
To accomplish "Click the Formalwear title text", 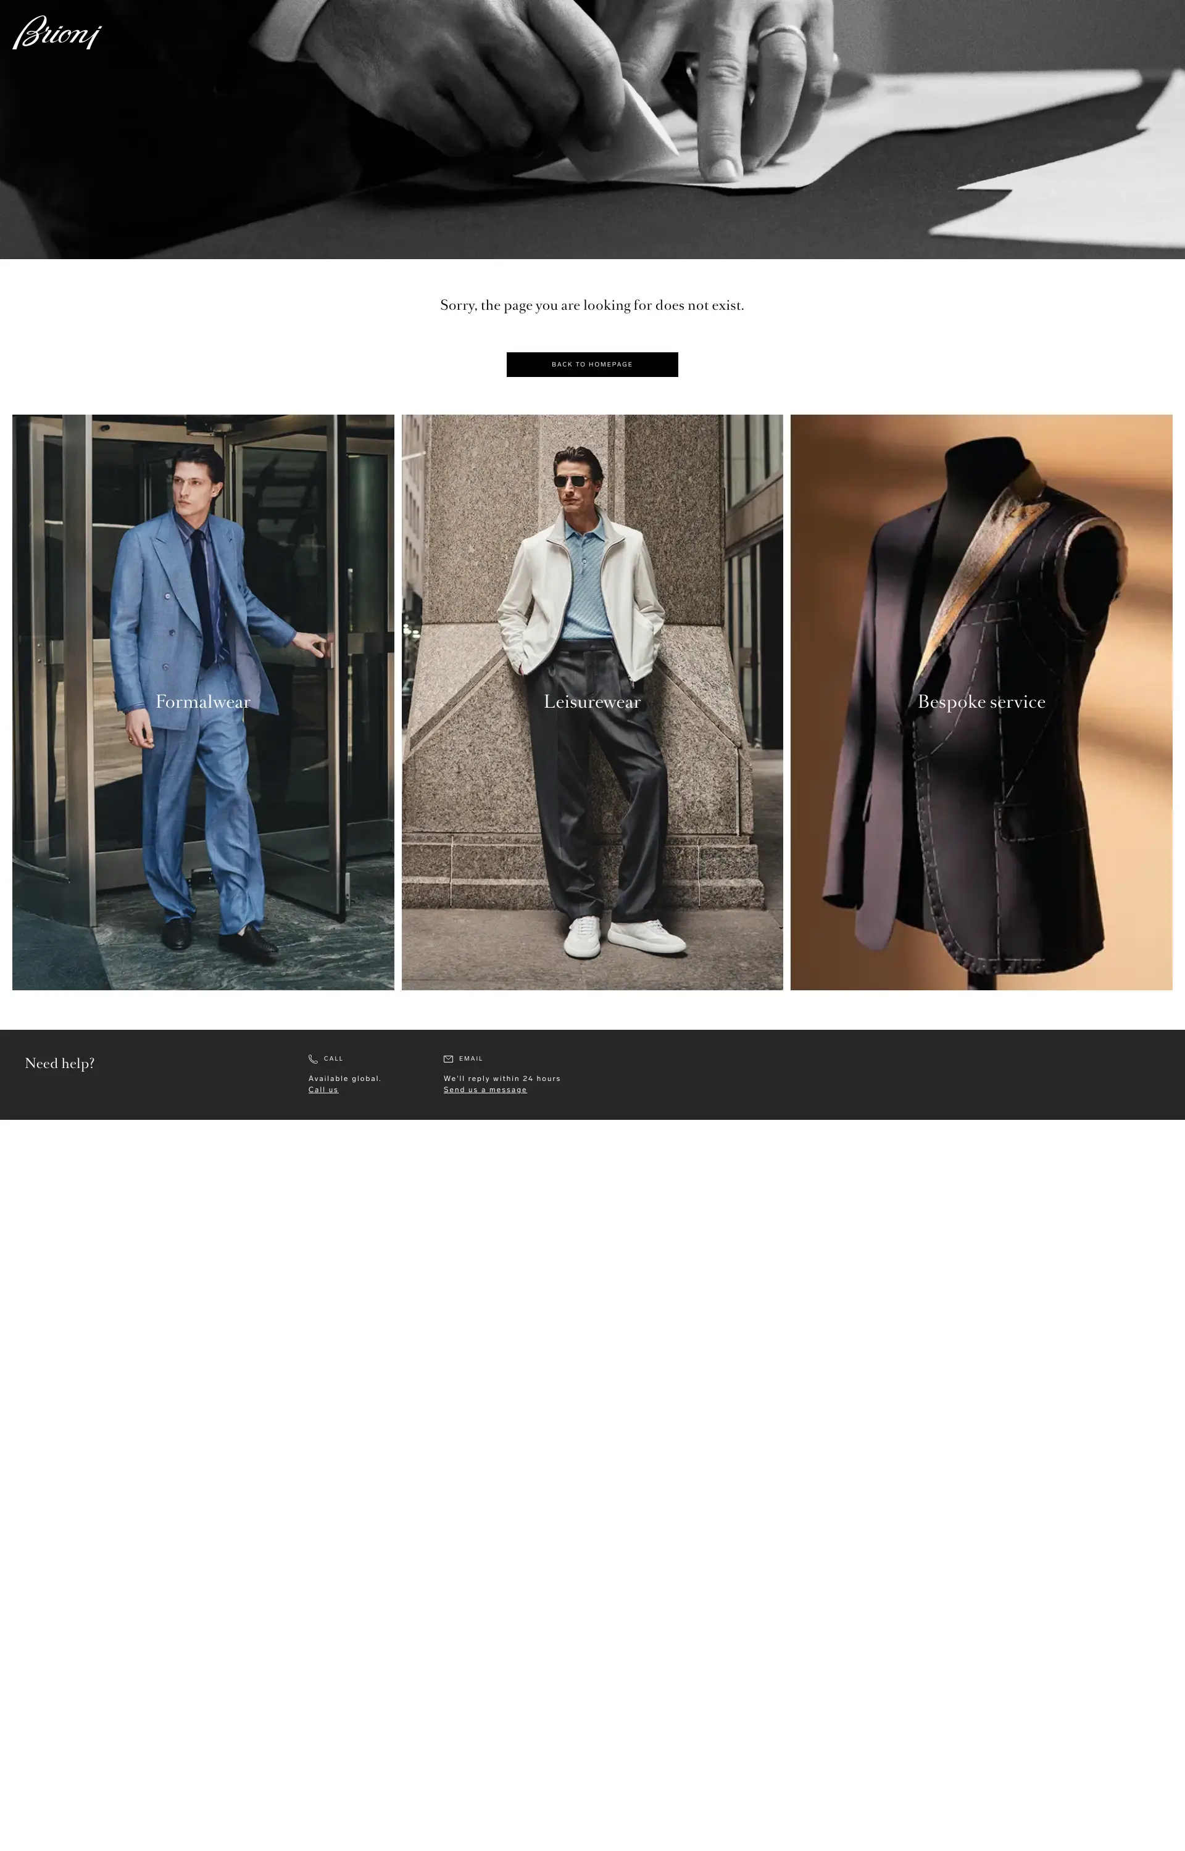I will [x=203, y=702].
